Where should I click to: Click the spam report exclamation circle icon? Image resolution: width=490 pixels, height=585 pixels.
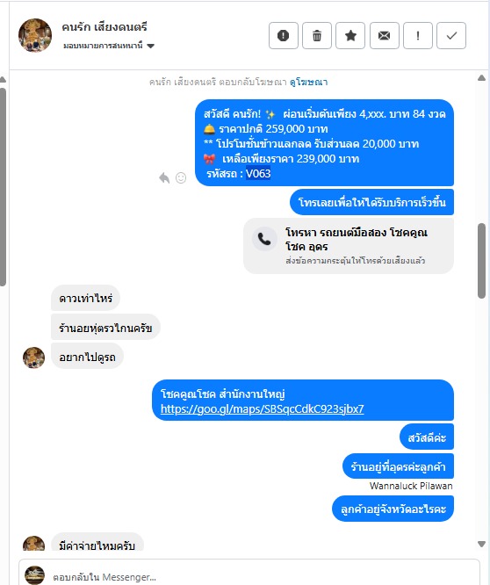tap(284, 35)
